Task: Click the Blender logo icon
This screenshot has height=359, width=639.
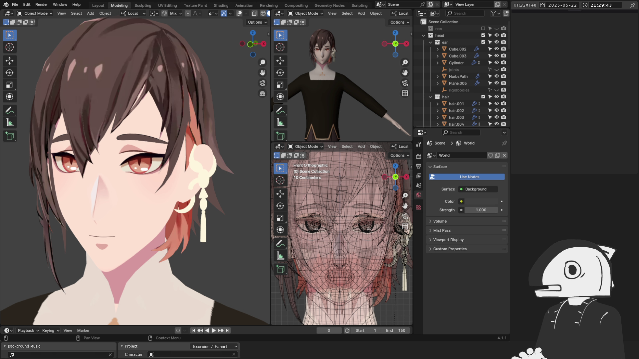Action: click(x=6, y=5)
